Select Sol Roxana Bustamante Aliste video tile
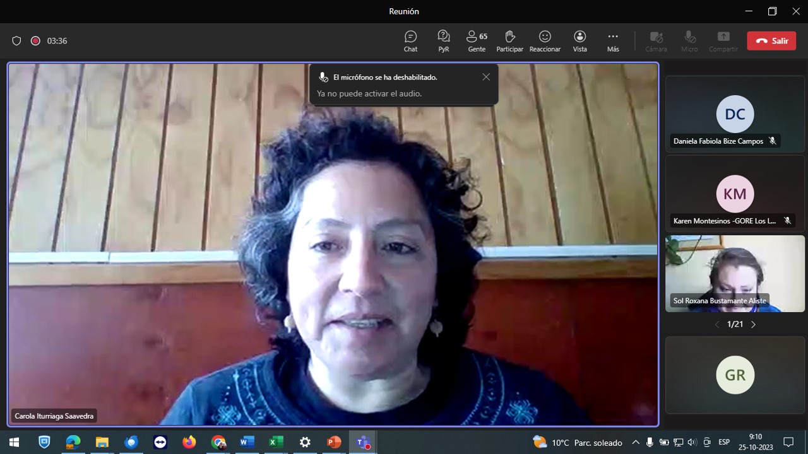Image resolution: width=808 pixels, height=454 pixels. tap(735, 274)
